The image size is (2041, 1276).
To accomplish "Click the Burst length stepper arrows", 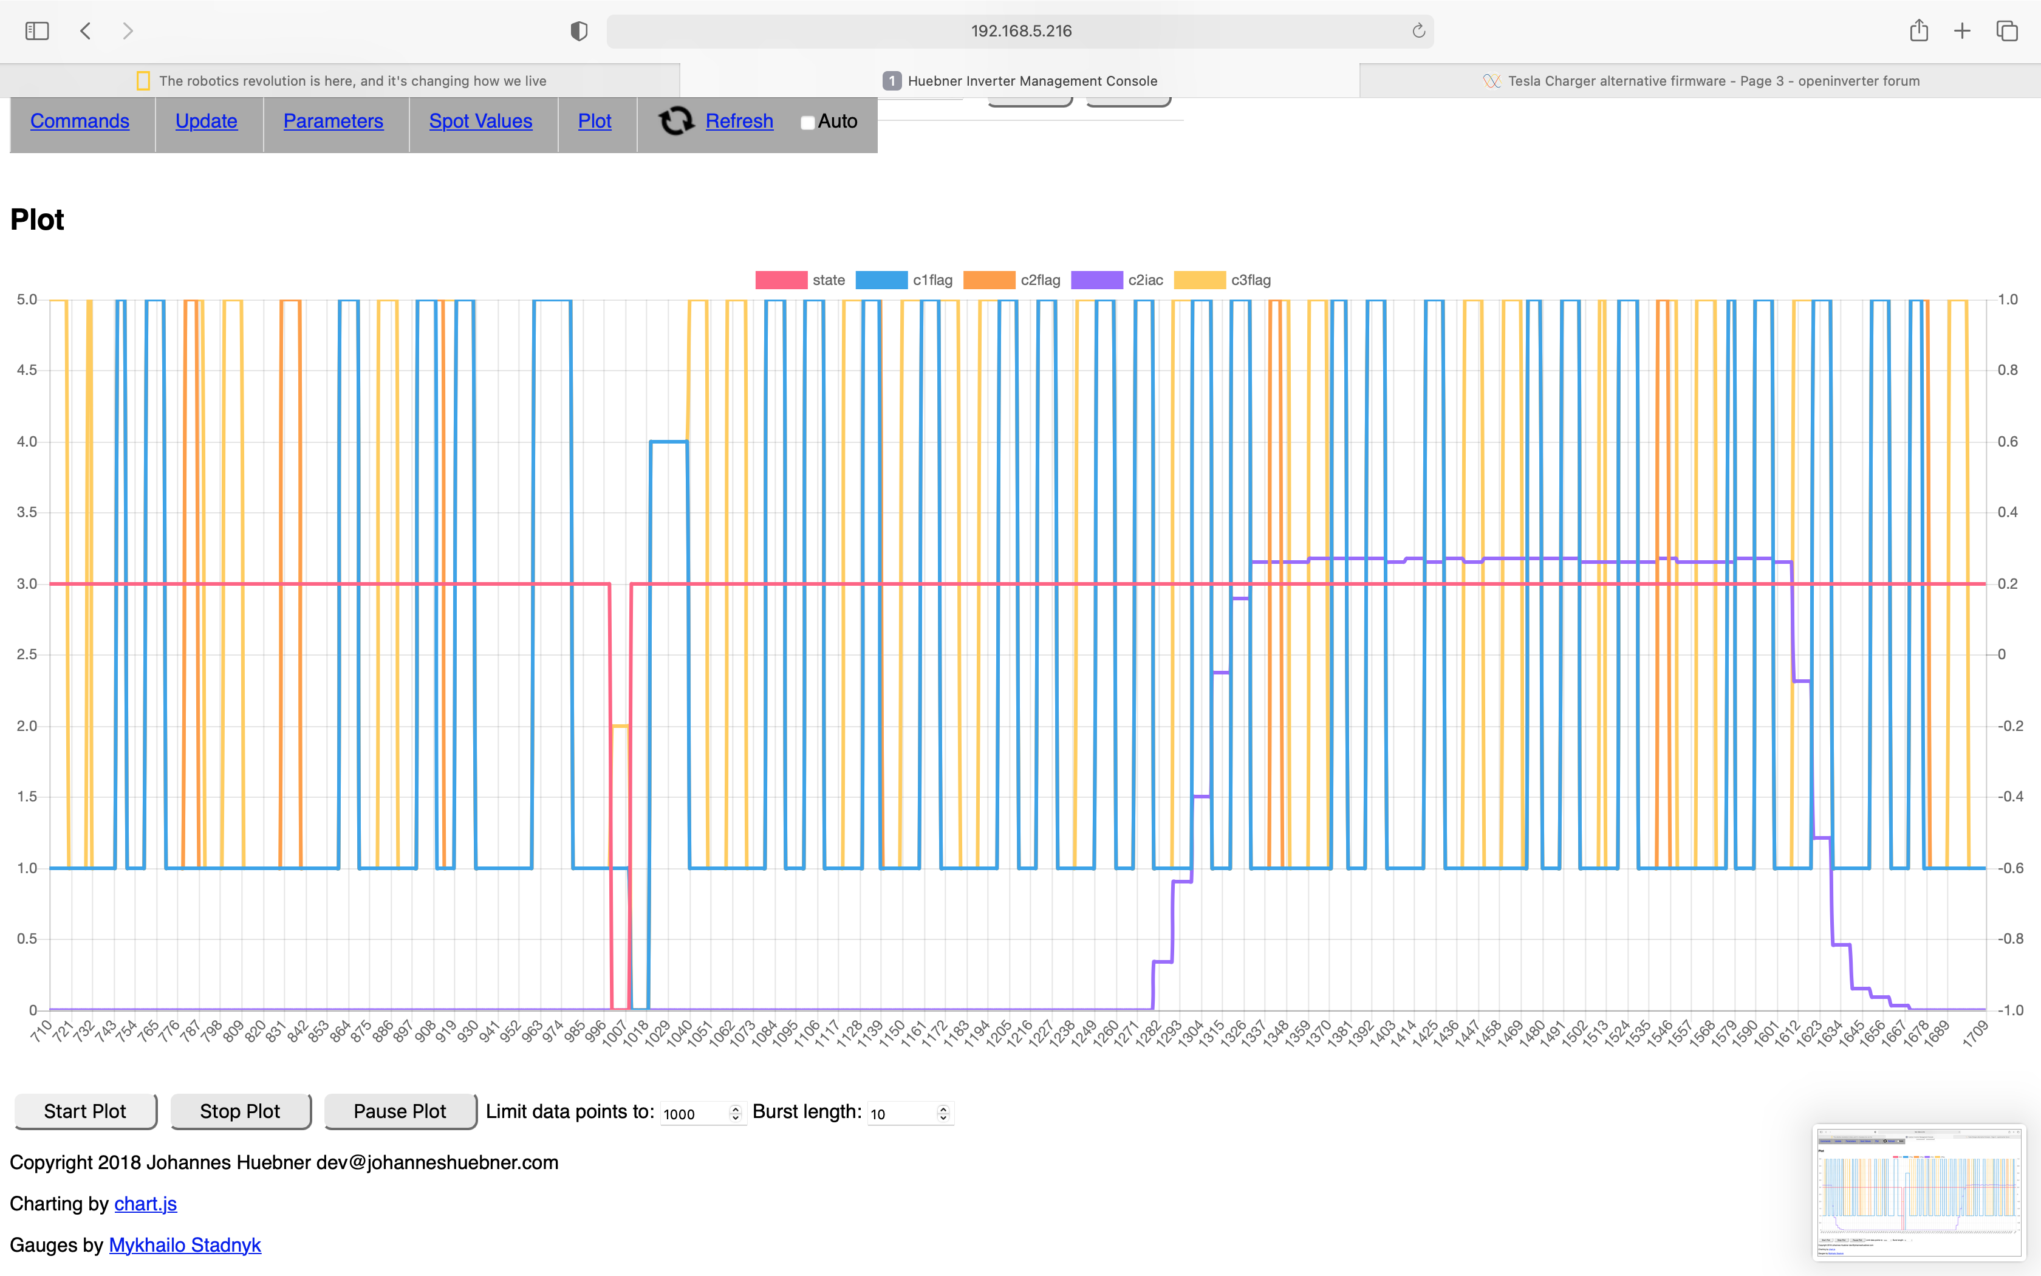I will pos(943,1113).
